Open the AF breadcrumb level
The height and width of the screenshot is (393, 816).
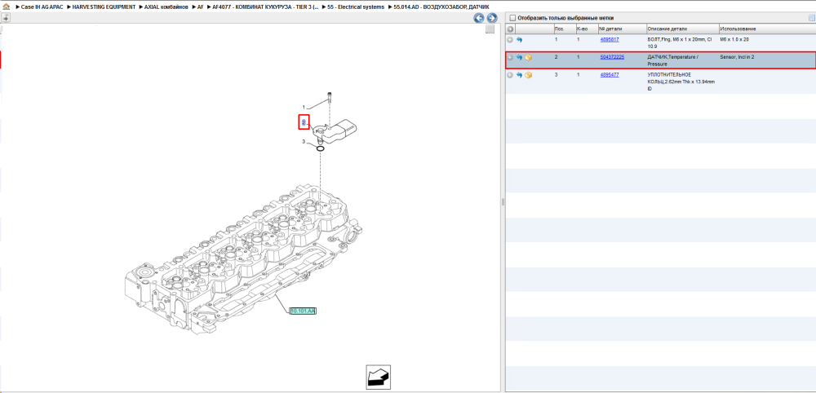(x=201, y=7)
